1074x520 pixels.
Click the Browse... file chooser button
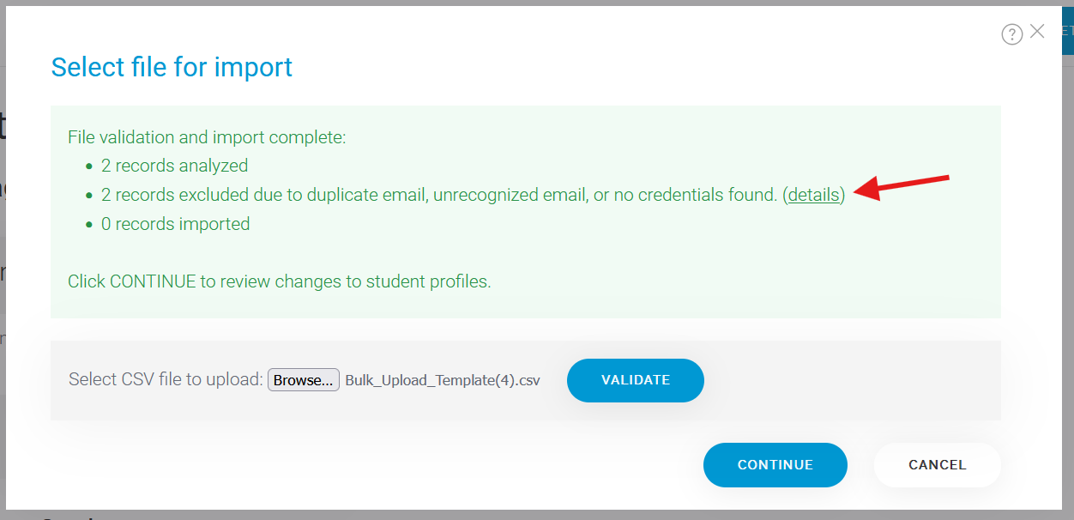304,380
